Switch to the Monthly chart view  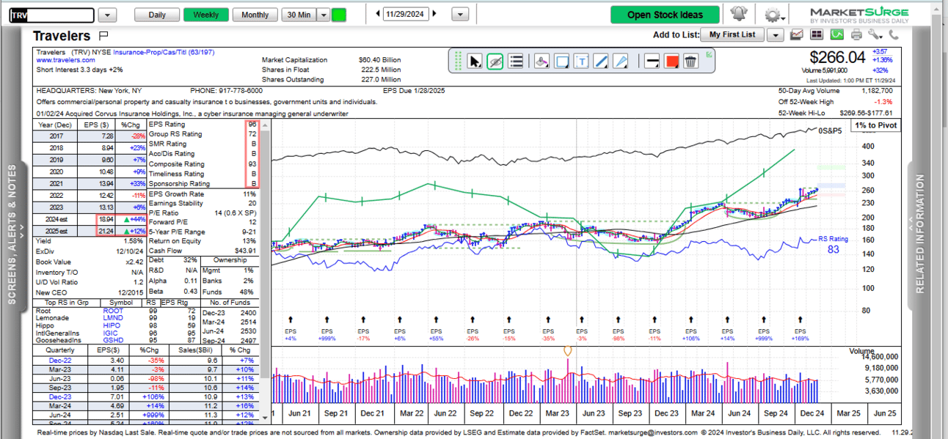pos(255,15)
